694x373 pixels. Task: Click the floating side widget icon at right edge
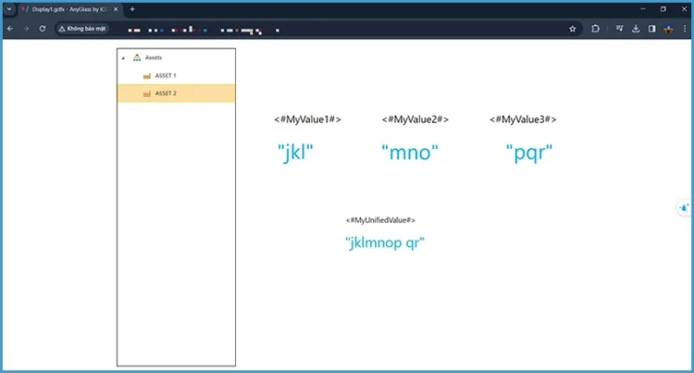click(x=685, y=208)
